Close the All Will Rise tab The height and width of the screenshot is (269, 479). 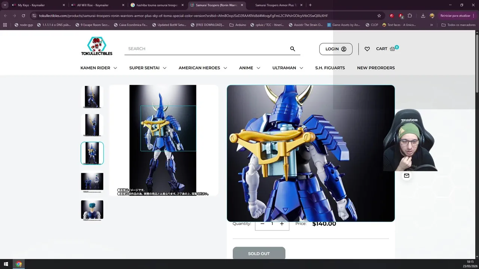coord(123,5)
